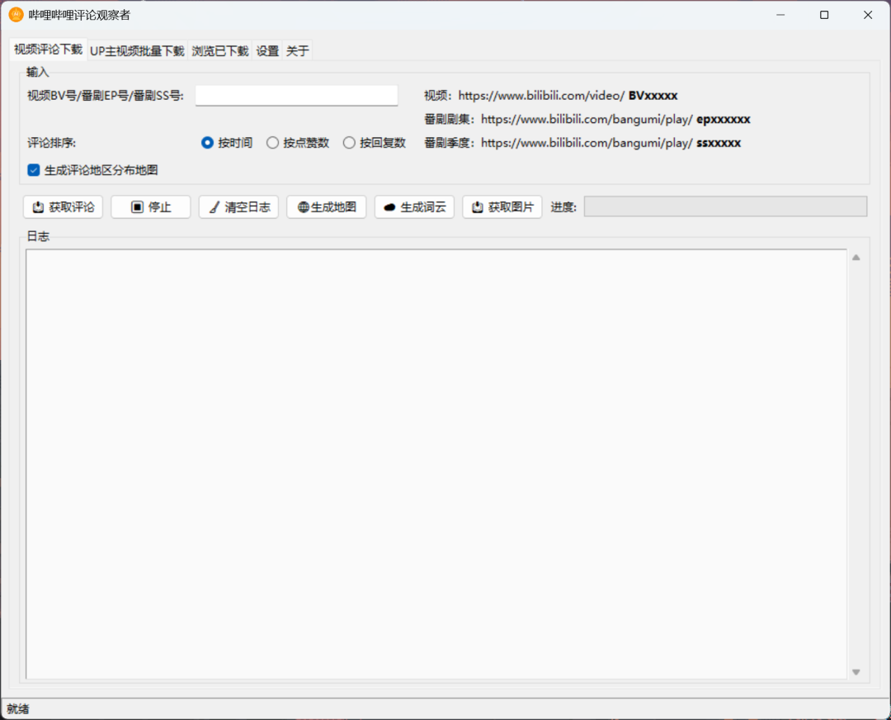Click the pencil icon on 清空日志 button
The height and width of the screenshot is (720, 891).
click(x=216, y=206)
